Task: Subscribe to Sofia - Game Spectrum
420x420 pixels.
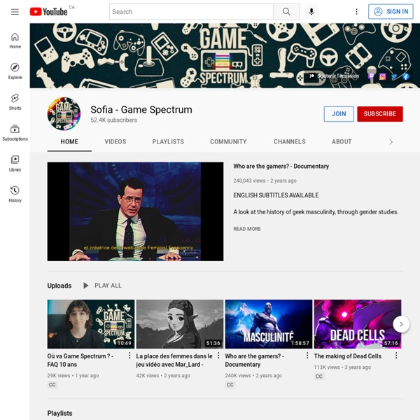Action: pyautogui.click(x=380, y=114)
